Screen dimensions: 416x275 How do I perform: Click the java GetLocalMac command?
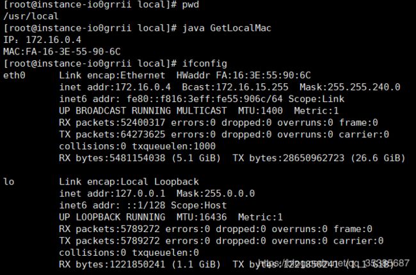[x=227, y=28]
